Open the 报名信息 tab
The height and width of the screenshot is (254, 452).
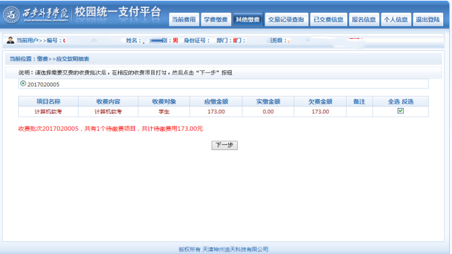pyautogui.click(x=364, y=19)
